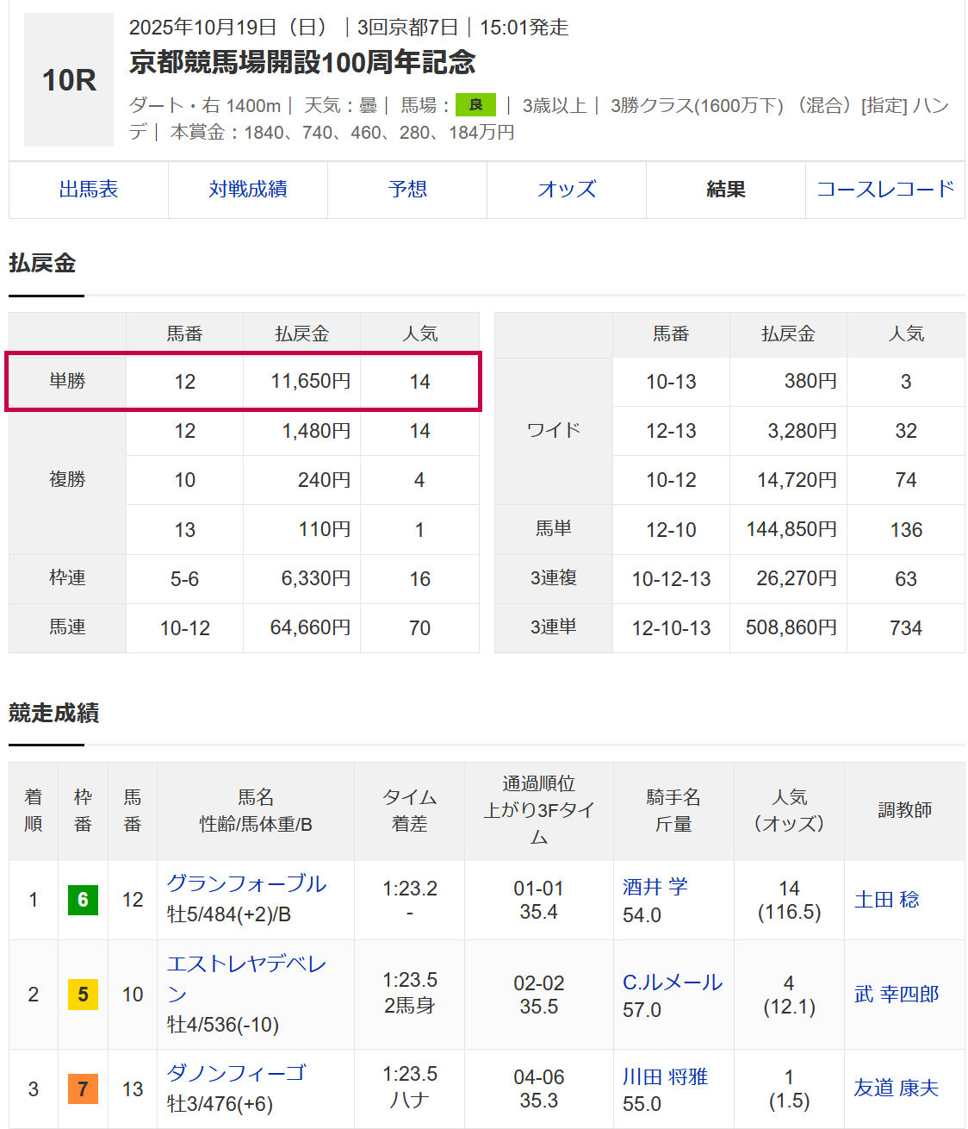The height and width of the screenshot is (1129, 968).
Task: Click the orange frame number 7 badge
Action: coord(83,1088)
